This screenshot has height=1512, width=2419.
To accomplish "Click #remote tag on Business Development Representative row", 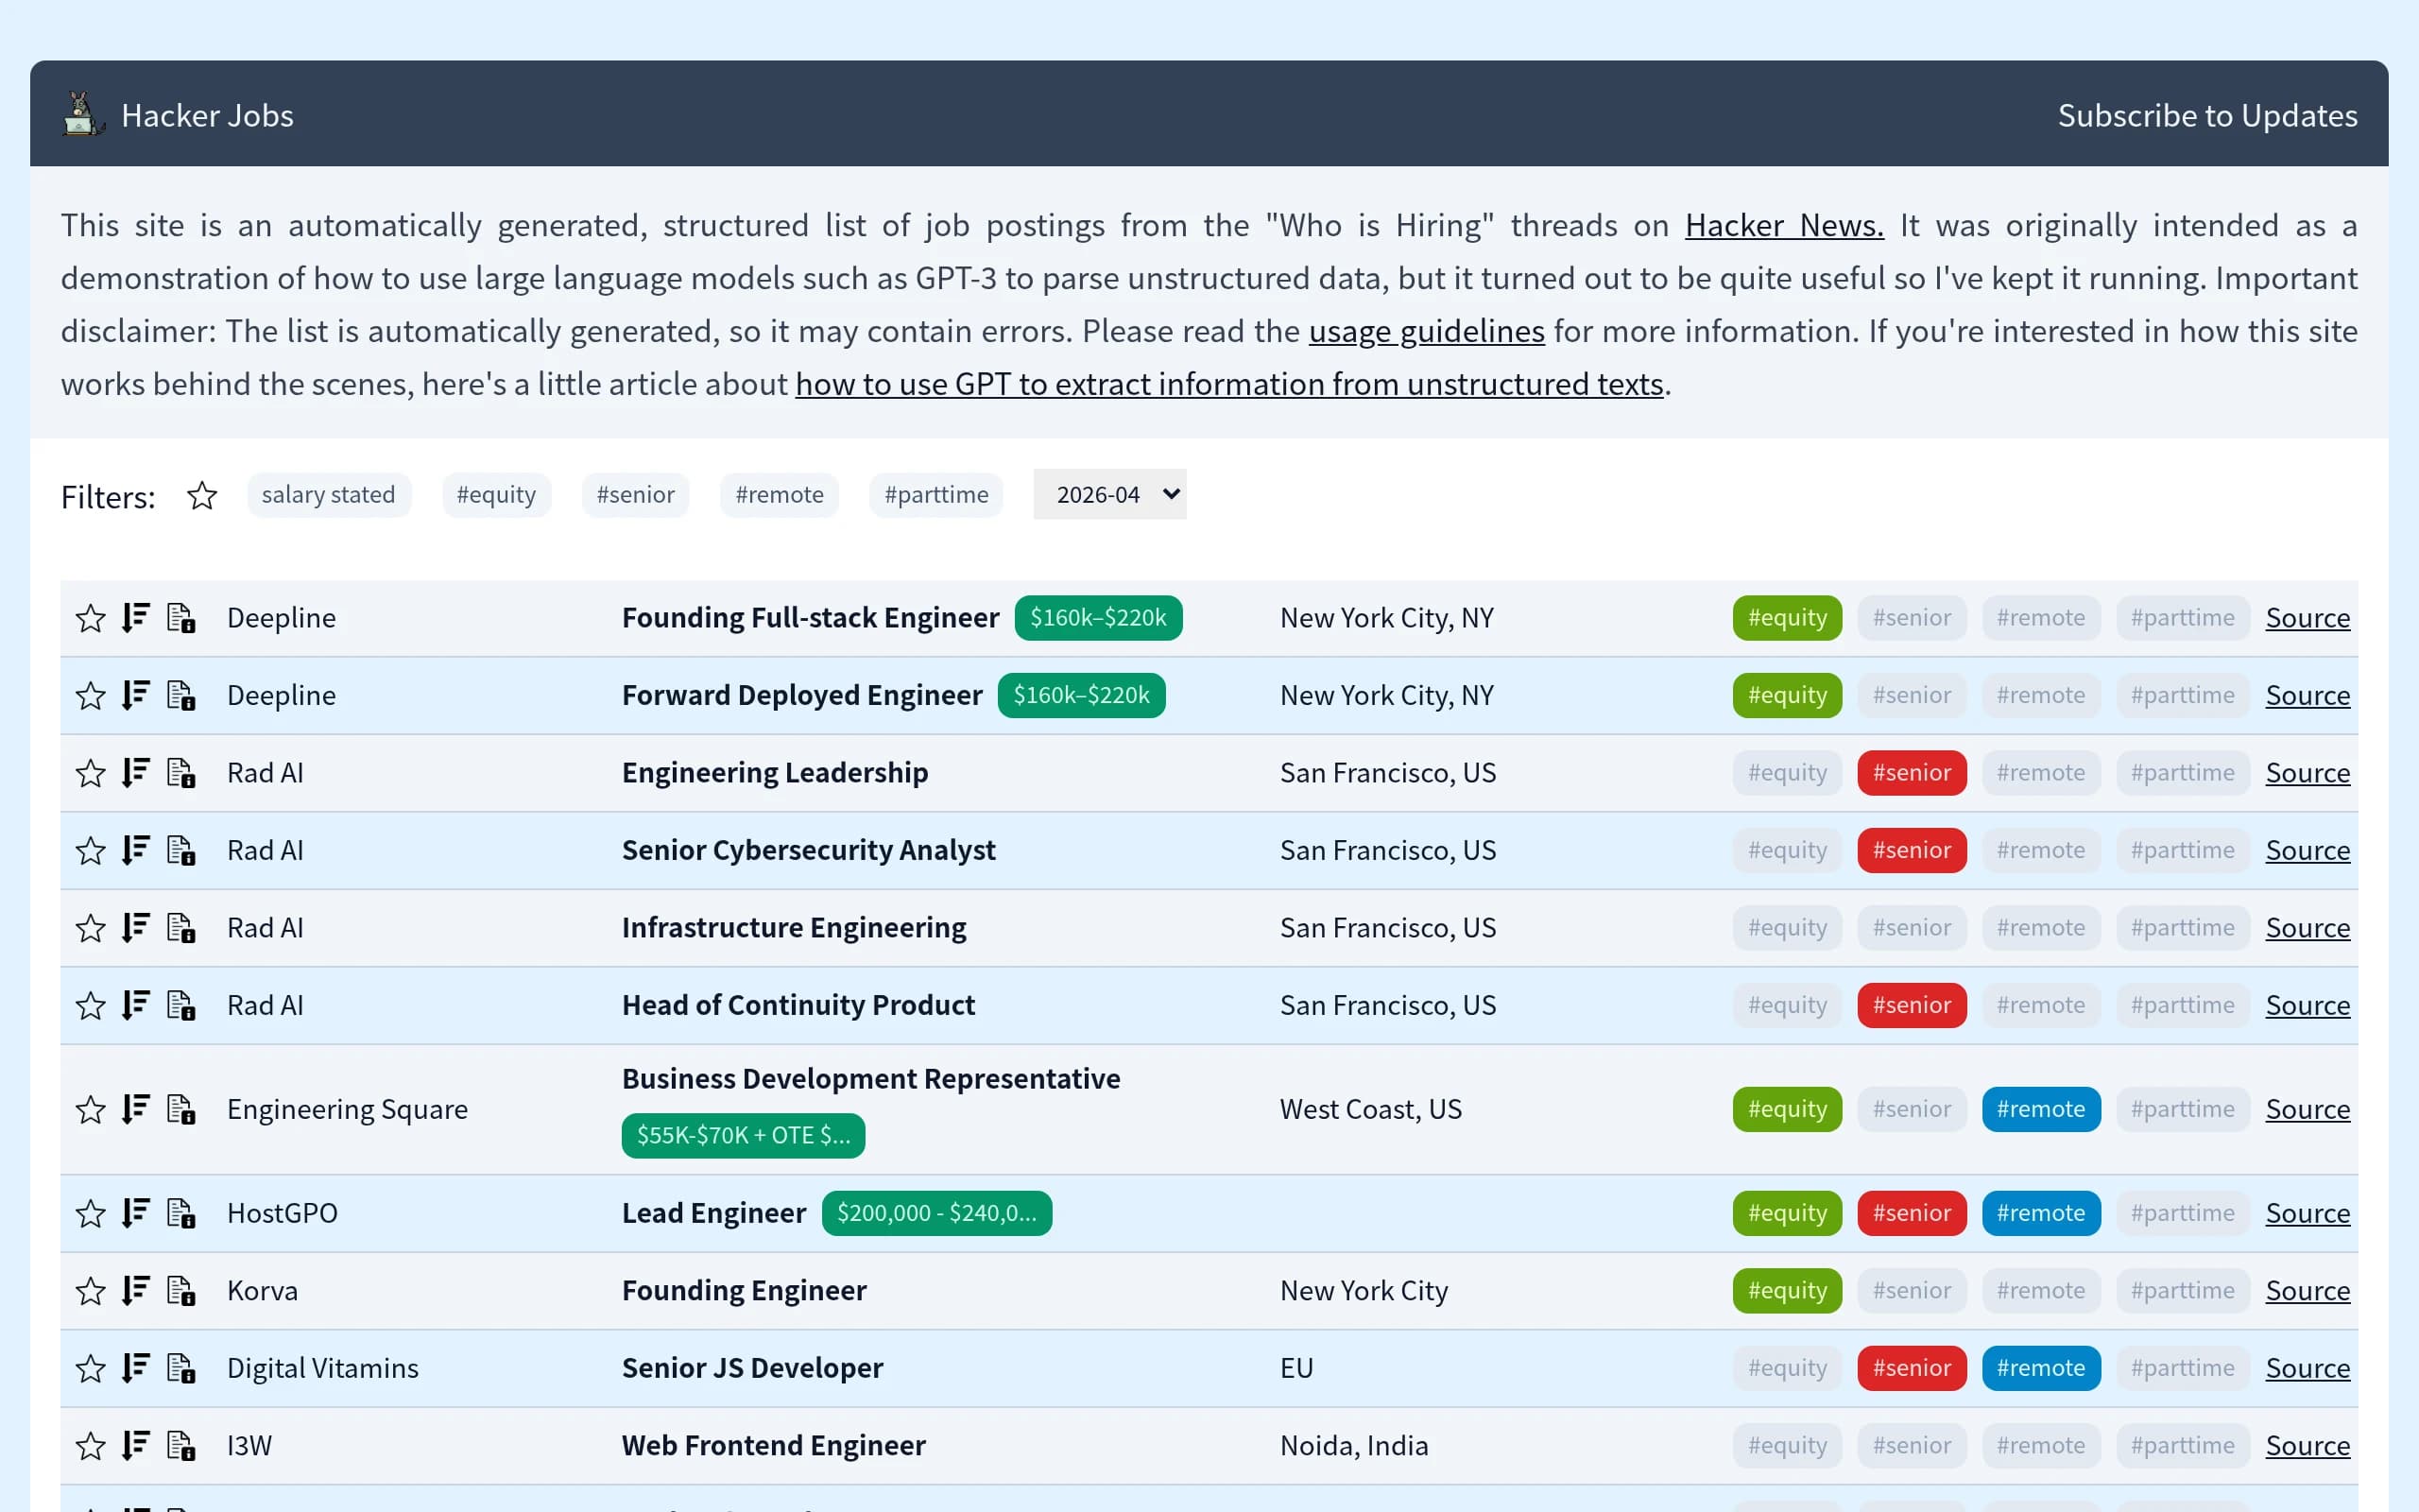I will coord(2041,1109).
